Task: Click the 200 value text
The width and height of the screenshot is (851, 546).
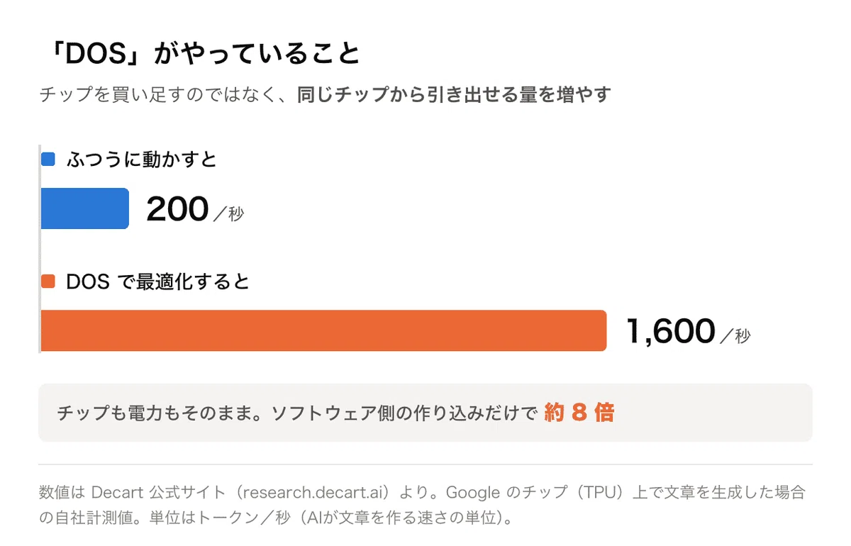Action: tap(177, 209)
